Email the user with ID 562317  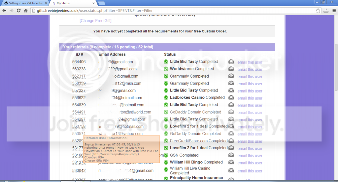click(250, 77)
